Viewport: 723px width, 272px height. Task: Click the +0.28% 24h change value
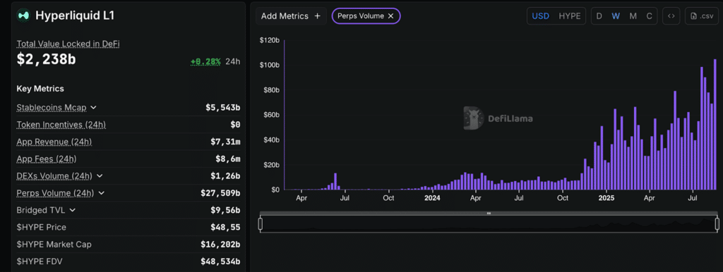(205, 61)
